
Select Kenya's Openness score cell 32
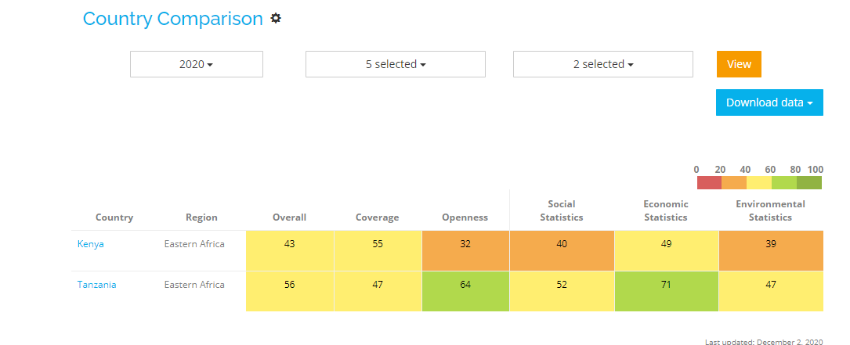pos(465,244)
